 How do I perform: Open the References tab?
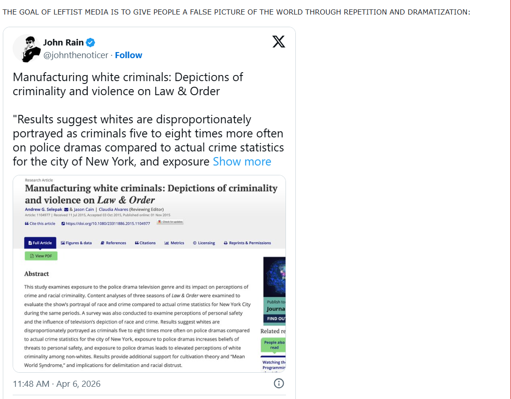[113, 243]
